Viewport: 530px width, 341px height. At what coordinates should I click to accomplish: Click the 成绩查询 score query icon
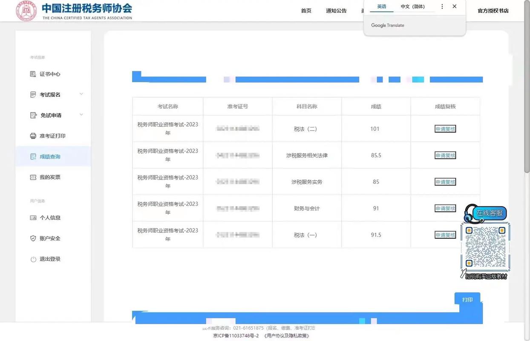click(x=33, y=156)
